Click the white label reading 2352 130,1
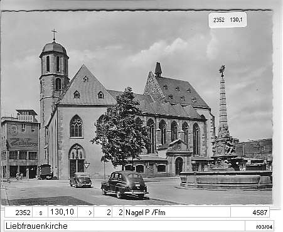 (x=228, y=20)
